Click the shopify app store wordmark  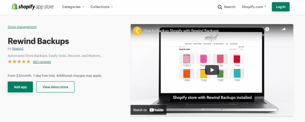(x=36, y=7)
